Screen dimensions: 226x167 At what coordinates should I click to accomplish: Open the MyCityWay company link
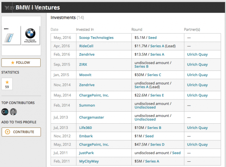tap(89, 161)
